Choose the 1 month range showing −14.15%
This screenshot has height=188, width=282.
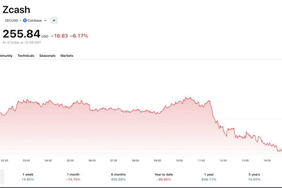(x=73, y=177)
